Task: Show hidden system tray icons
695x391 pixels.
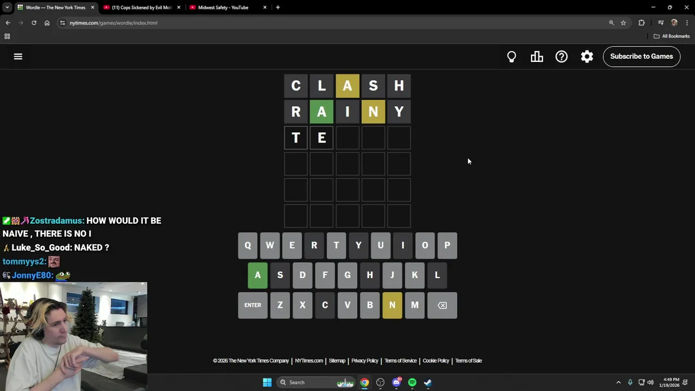Action: coord(618,382)
